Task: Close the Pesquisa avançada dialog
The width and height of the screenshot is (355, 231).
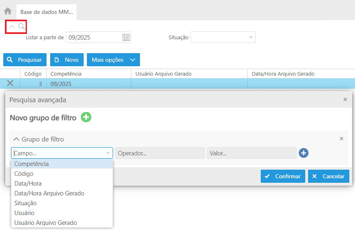Action: click(345, 99)
